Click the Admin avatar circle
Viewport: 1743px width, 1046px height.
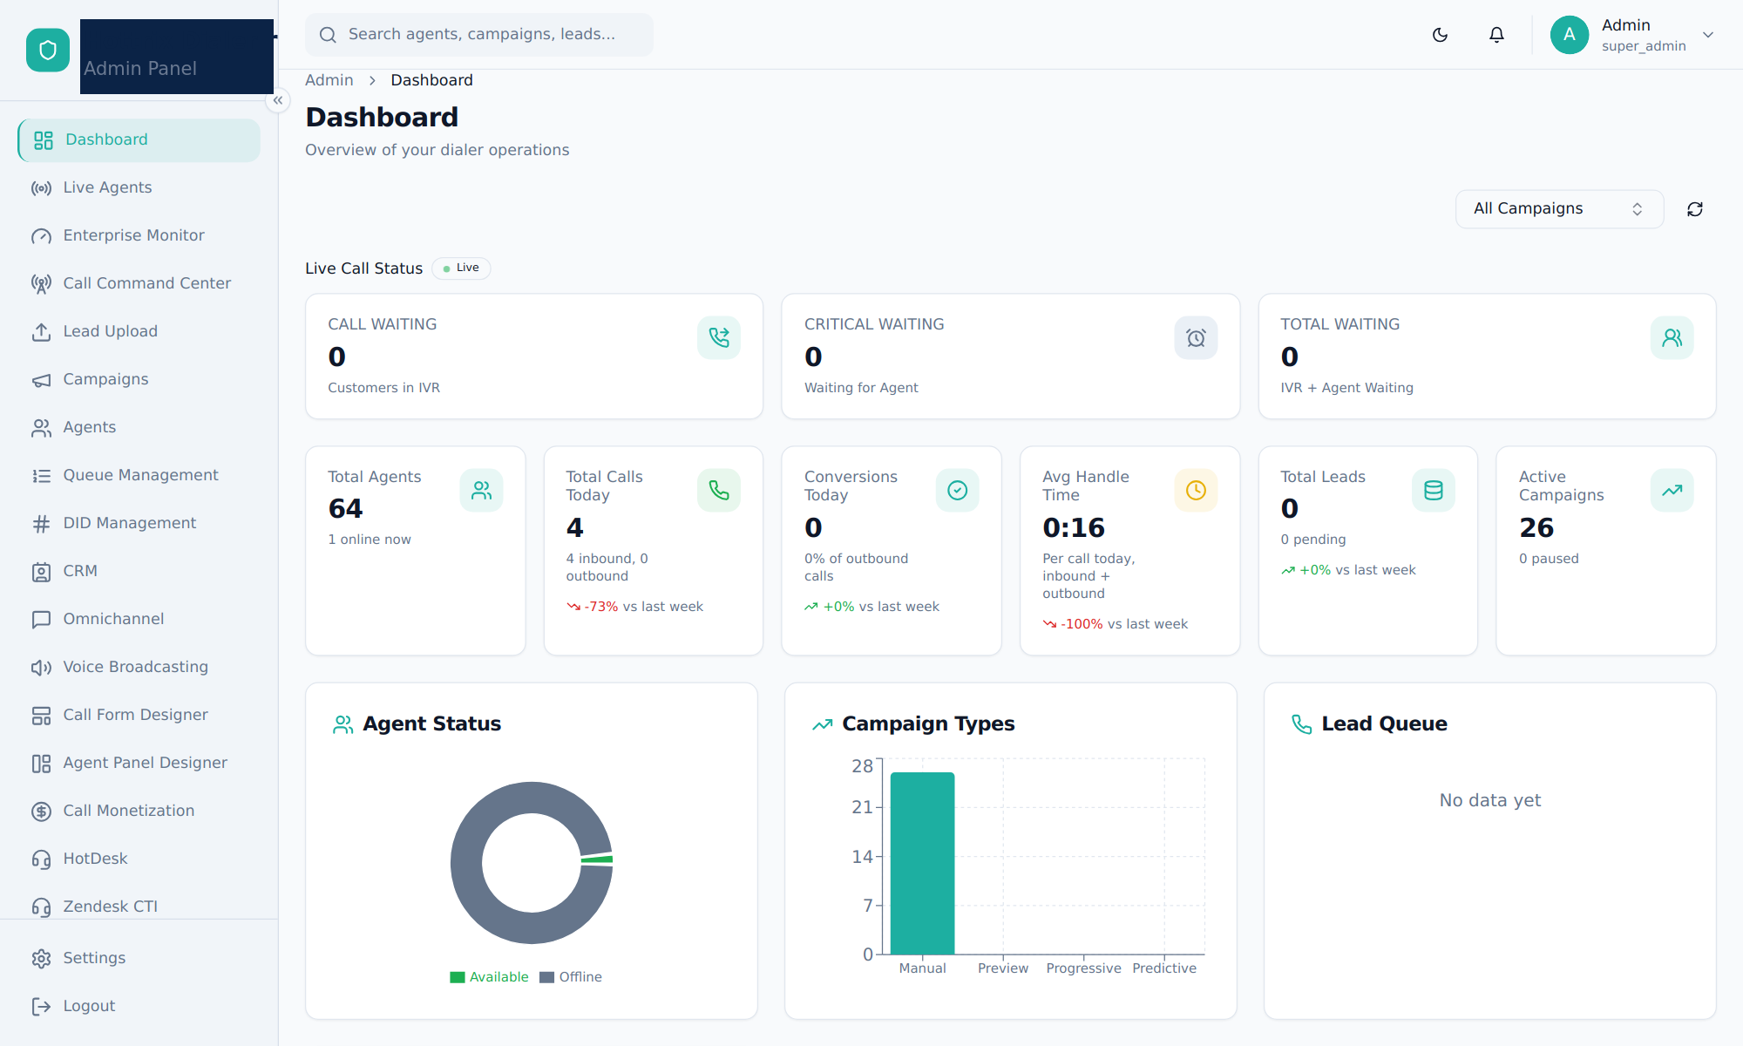(1570, 35)
